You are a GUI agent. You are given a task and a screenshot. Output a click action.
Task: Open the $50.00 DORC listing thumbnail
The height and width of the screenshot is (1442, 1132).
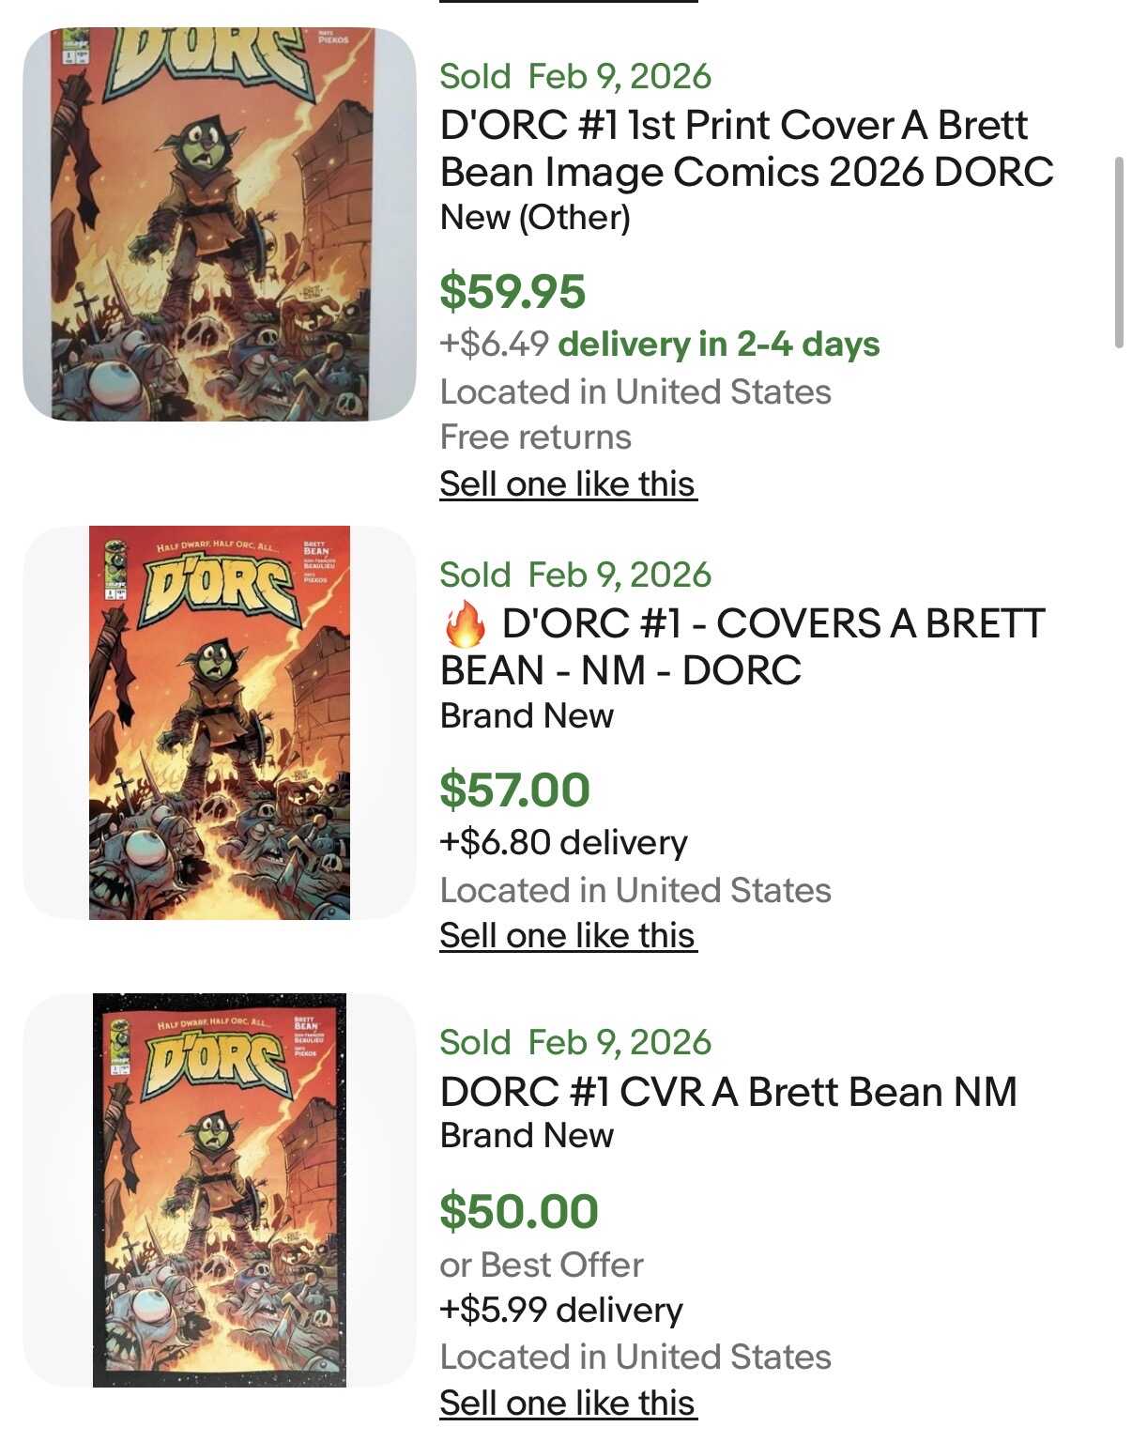pyautogui.click(x=219, y=1189)
